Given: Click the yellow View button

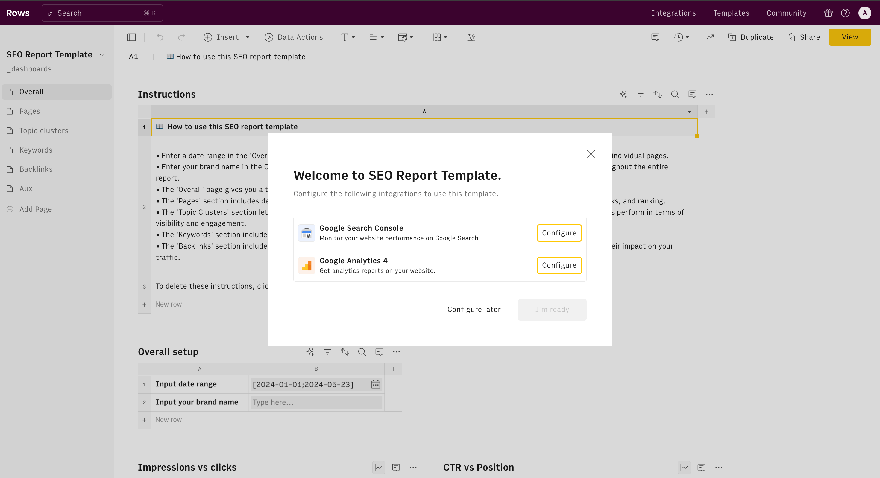Looking at the screenshot, I should pyautogui.click(x=849, y=37).
